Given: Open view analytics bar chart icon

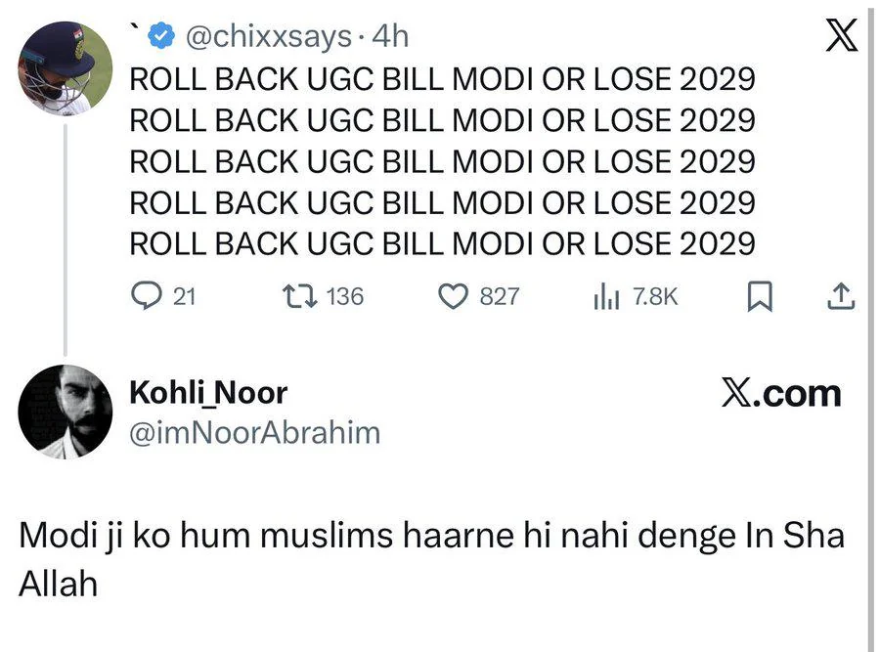Looking at the screenshot, I should [606, 295].
